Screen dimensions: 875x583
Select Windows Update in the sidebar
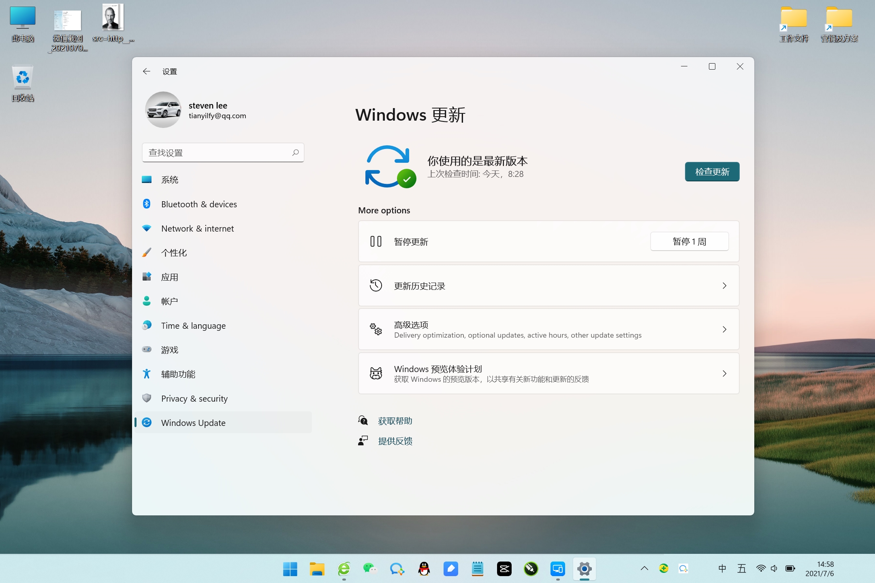point(193,423)
